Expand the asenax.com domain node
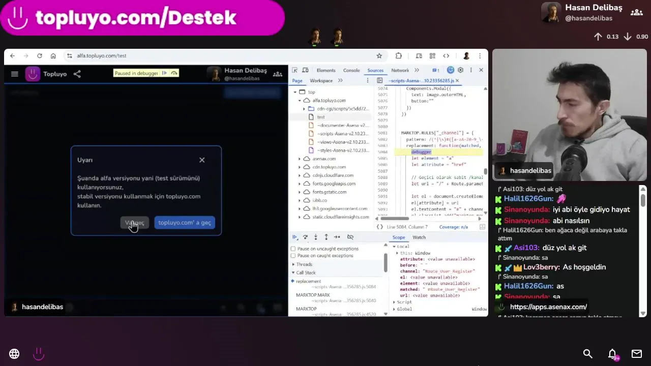The width and height of the screenshot is (651, 366). [x=300, y=159]
